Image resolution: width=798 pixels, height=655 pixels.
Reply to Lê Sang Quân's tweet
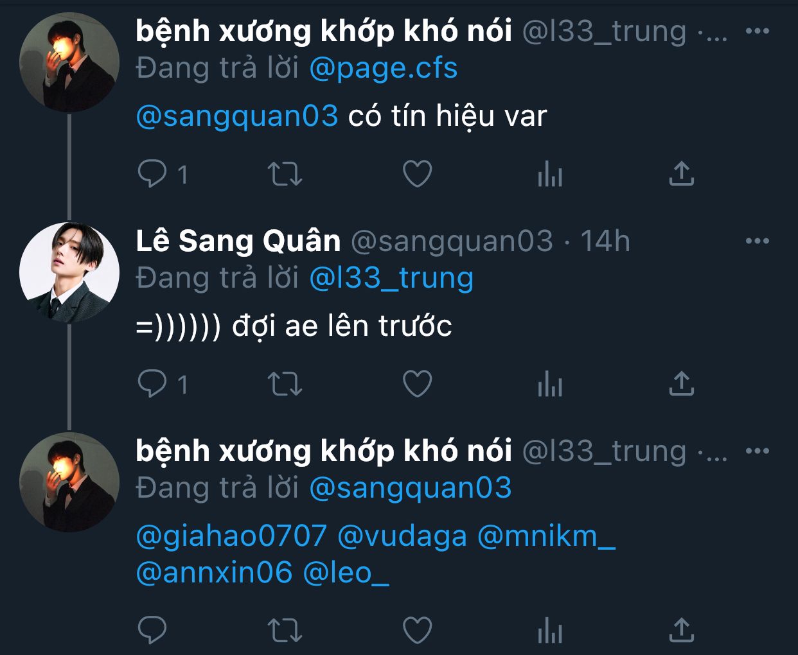click(x=152, y=383)
